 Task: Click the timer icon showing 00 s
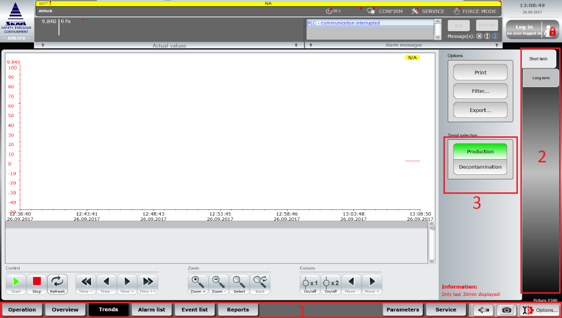tap(329, 11)
